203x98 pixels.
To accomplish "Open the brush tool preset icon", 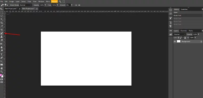I will (2, 5).
